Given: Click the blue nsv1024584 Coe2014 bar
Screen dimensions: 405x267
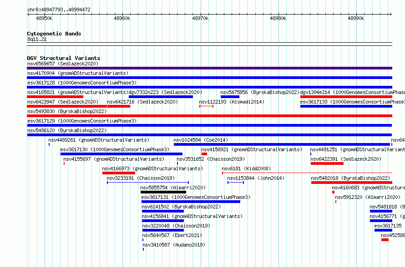Looking at the screenshot, I should [x=282, y=144].
